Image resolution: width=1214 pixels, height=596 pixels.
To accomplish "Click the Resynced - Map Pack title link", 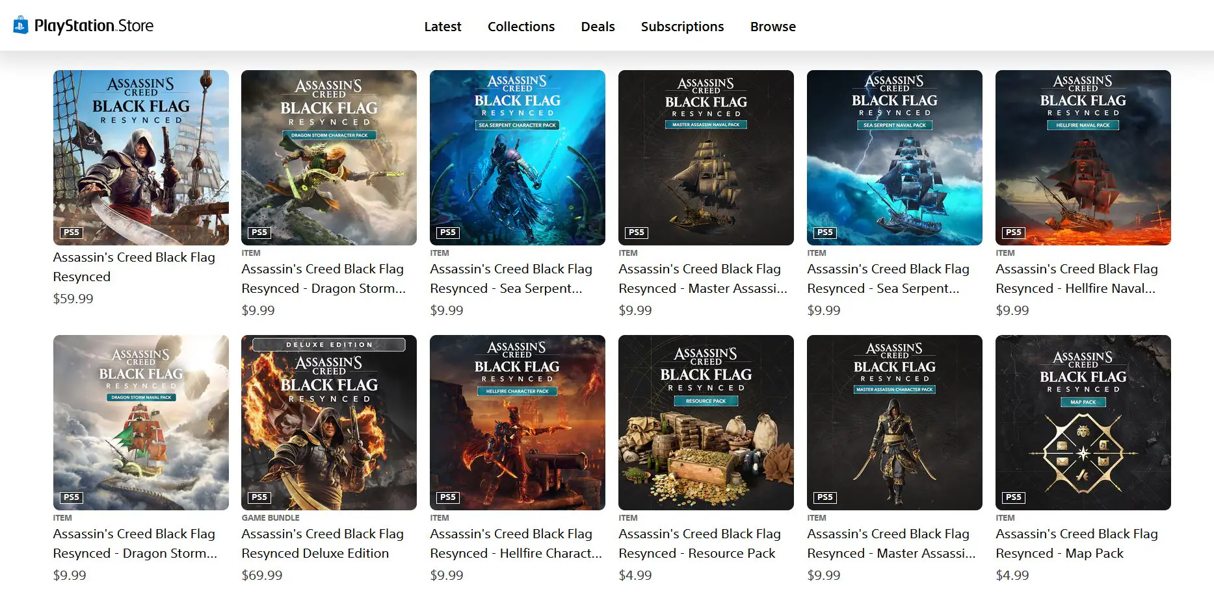I will click(1077, 543).
